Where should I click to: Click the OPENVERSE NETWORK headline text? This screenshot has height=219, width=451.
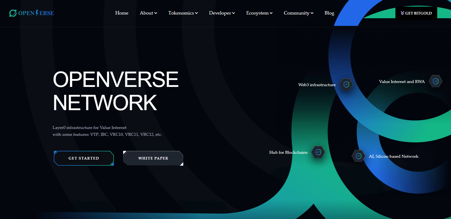(x=115, y=91)
